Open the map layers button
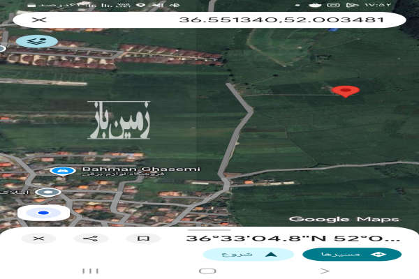This screenshot has height=279, width=419. 37,42
